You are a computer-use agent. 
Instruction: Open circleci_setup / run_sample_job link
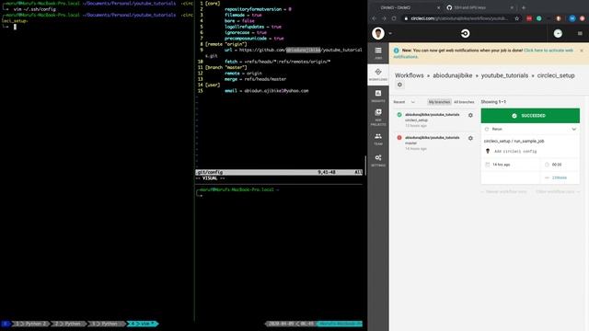coord(514,141)
